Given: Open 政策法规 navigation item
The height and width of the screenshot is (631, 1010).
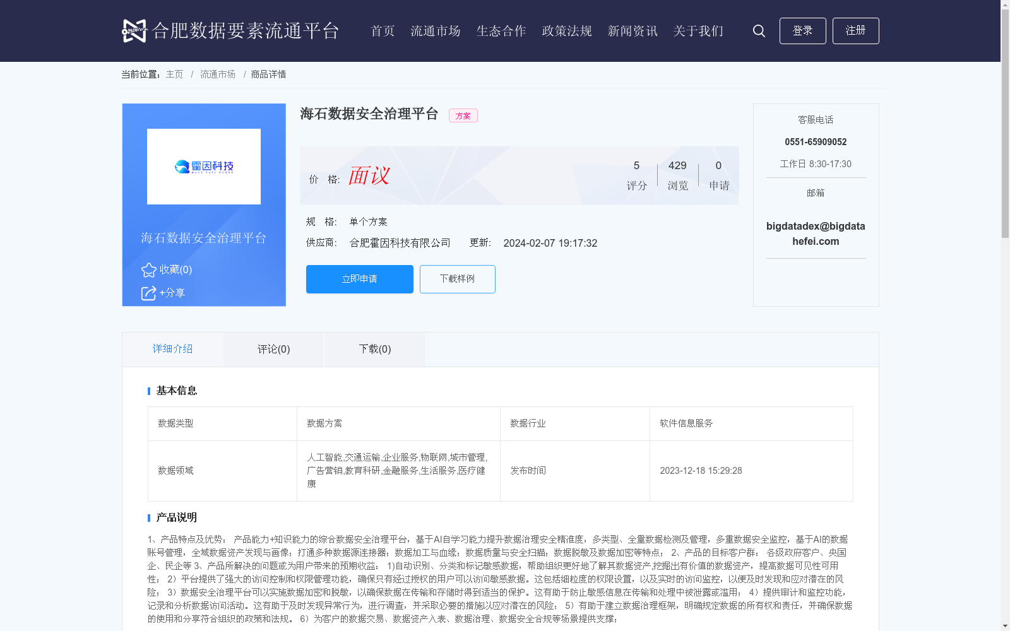Looking at the screenshot, I should 567,31.
